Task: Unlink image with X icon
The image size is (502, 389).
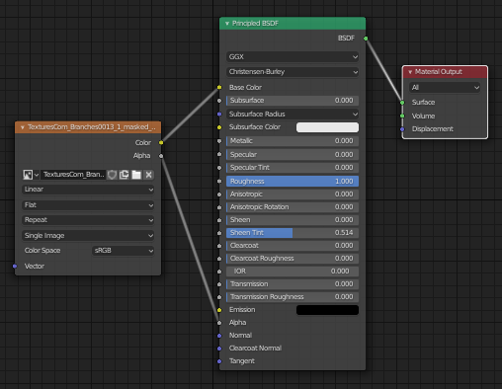Action: [148, 175]
